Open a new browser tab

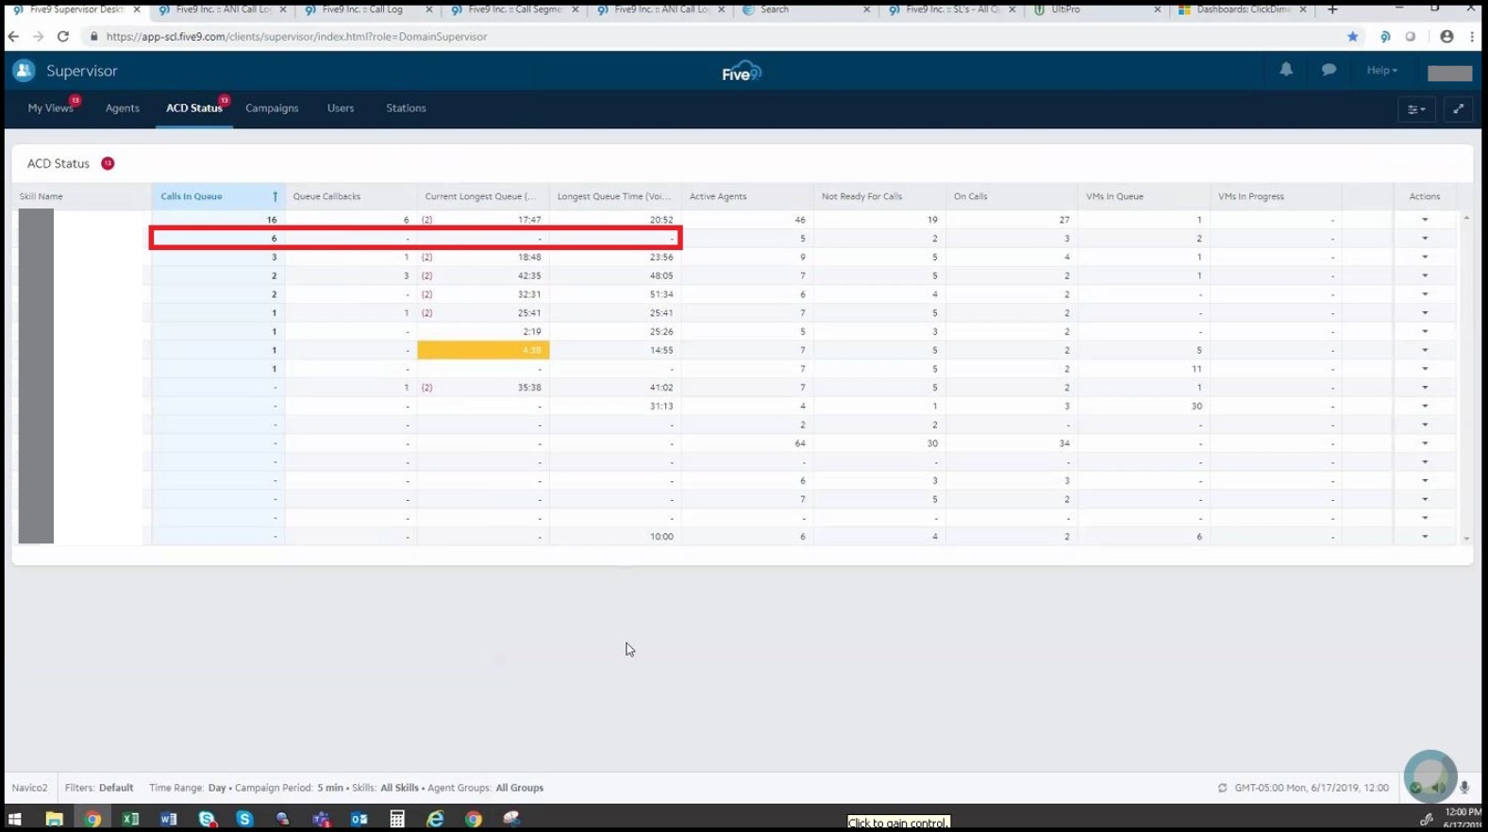tap(1332, 9)
